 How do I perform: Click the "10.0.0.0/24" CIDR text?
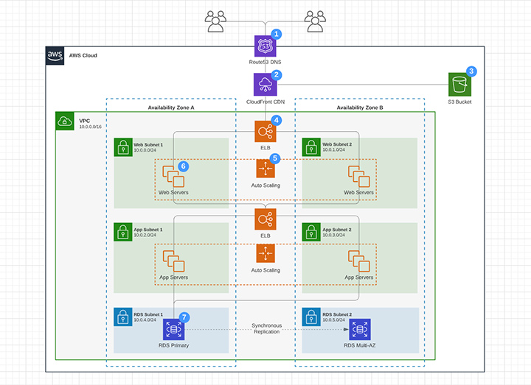tap(145, 150)
